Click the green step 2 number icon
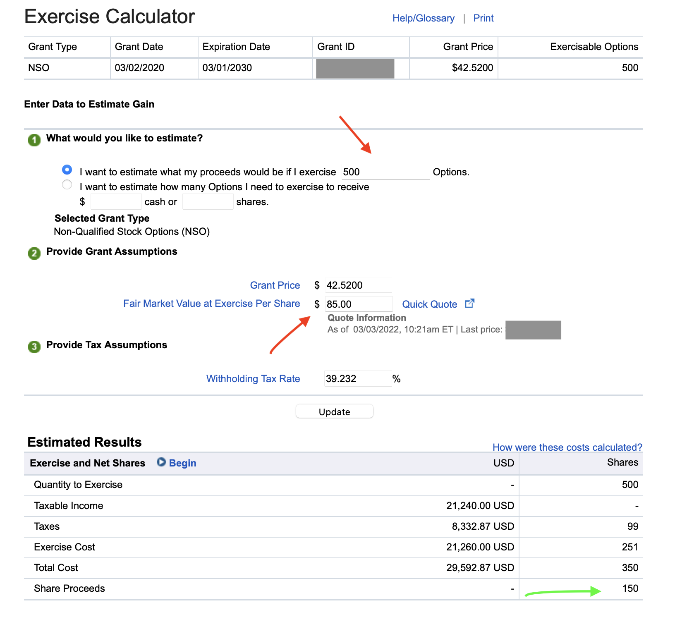 click(34, 253)
